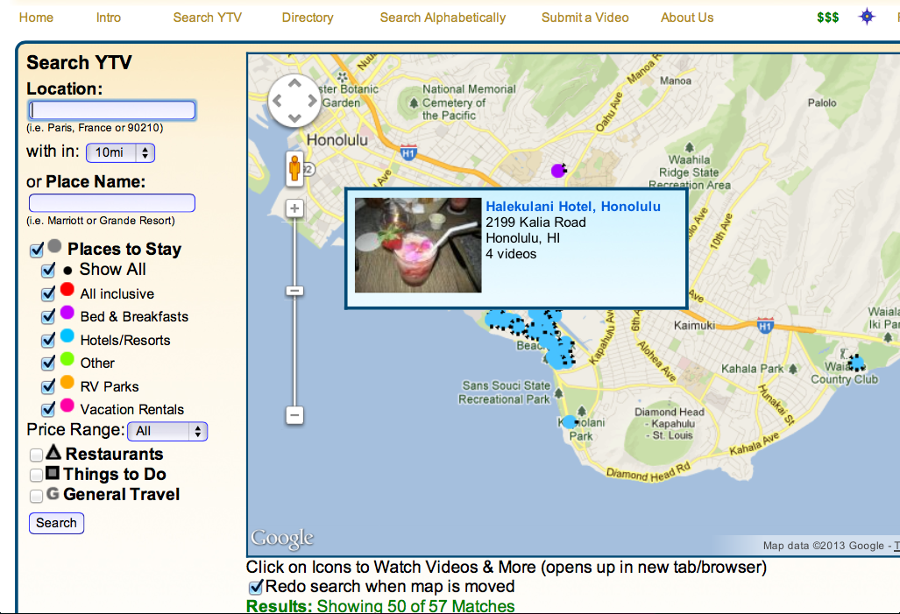Open the Directory menu item
The image size is (900, 614).
pyautogui.click(x=308, y=18)
